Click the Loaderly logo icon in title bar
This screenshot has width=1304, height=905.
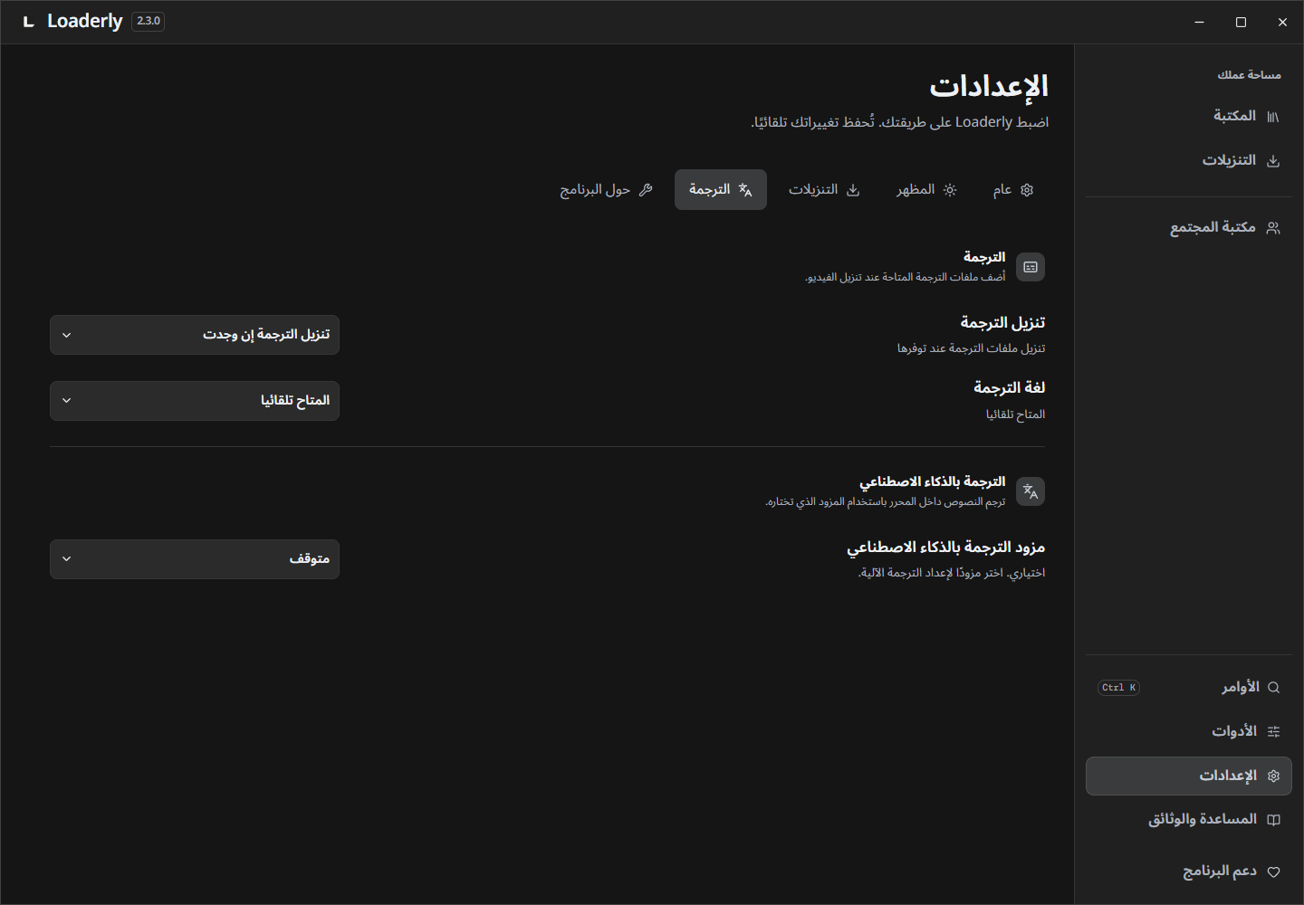tap(29, 22)
